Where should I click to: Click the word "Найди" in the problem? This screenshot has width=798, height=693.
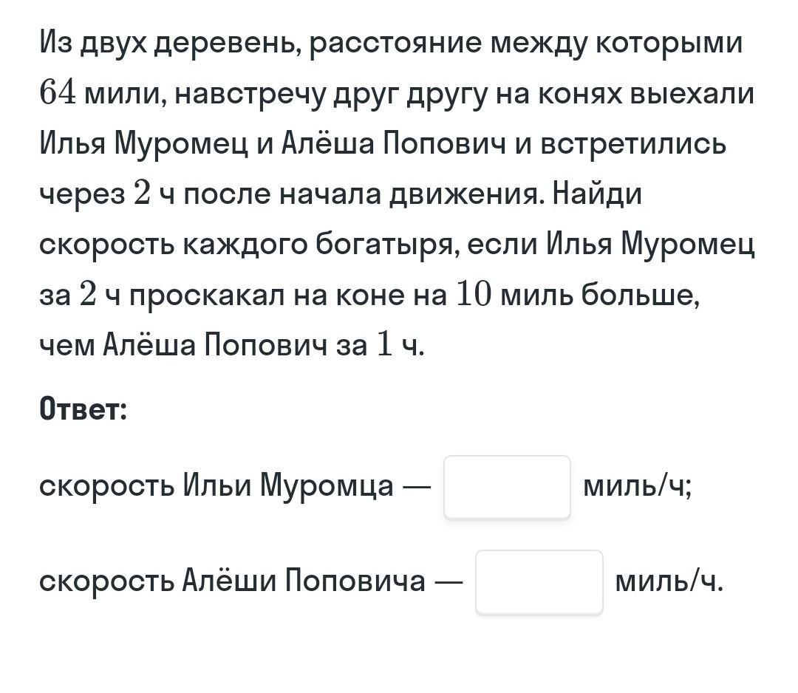coord(597,194)
